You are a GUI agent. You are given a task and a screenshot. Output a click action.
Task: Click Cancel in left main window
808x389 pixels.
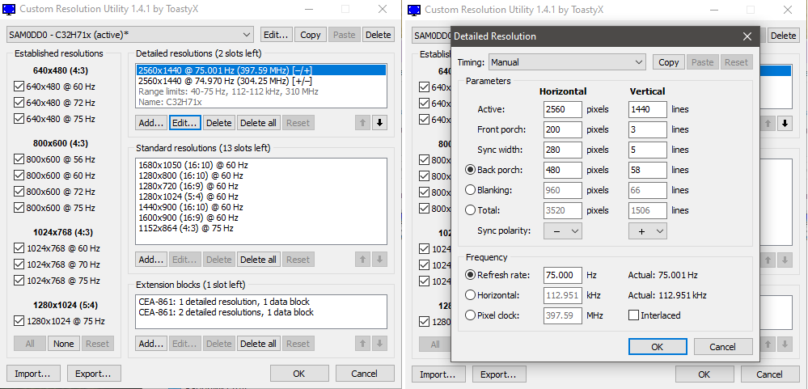(365, 374)
